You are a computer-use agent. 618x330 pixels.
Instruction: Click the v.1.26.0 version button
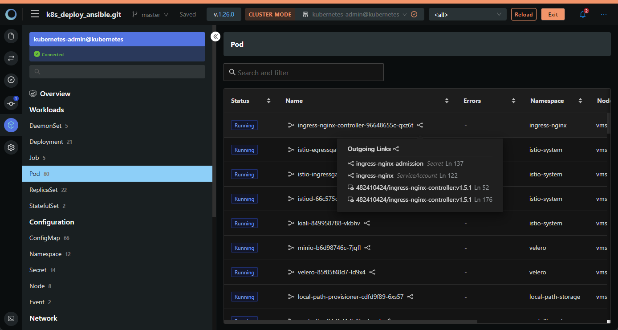pos(224,14)
